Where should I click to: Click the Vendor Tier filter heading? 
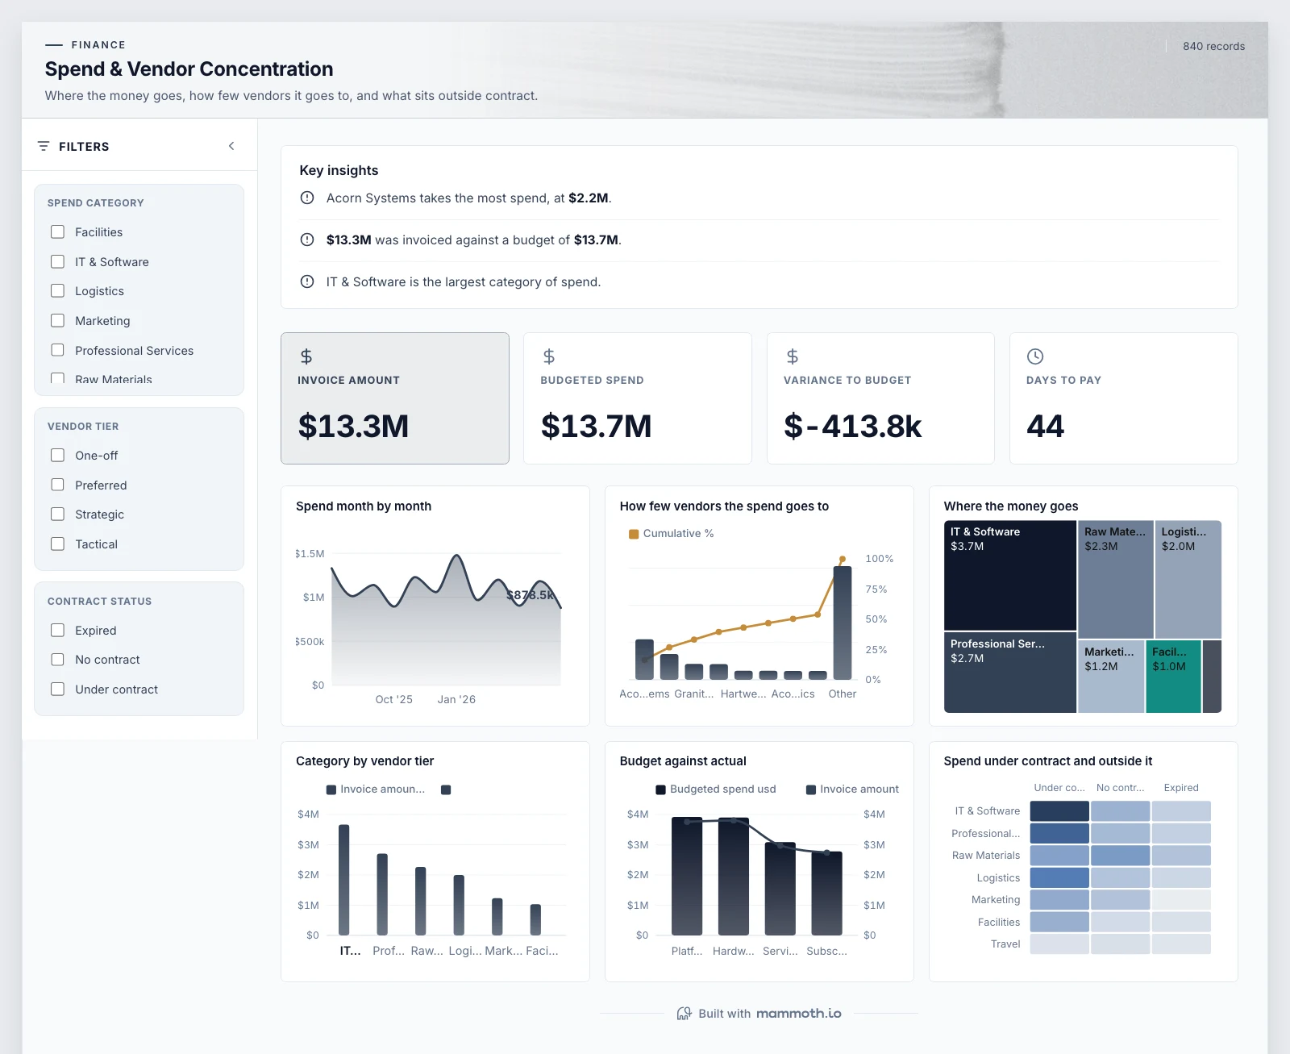tap(83, 427)
